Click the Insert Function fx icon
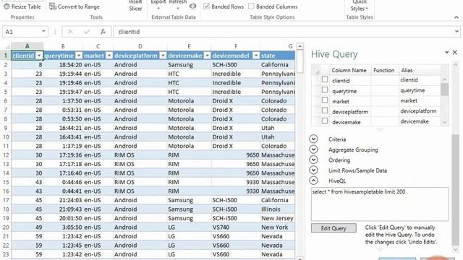This screenshot has height=260, width=463. pos(103,32)
